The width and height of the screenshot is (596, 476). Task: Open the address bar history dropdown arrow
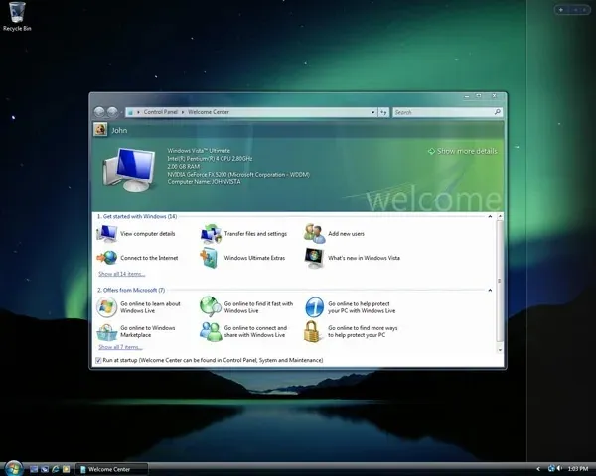(372, 112)
